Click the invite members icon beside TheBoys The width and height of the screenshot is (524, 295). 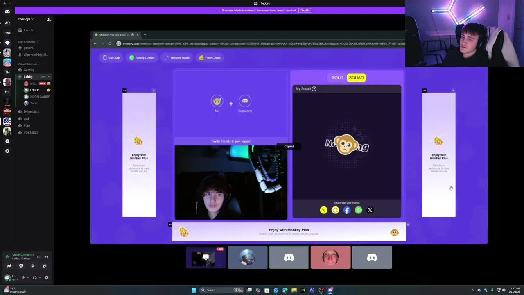click(x=49, y=19)
